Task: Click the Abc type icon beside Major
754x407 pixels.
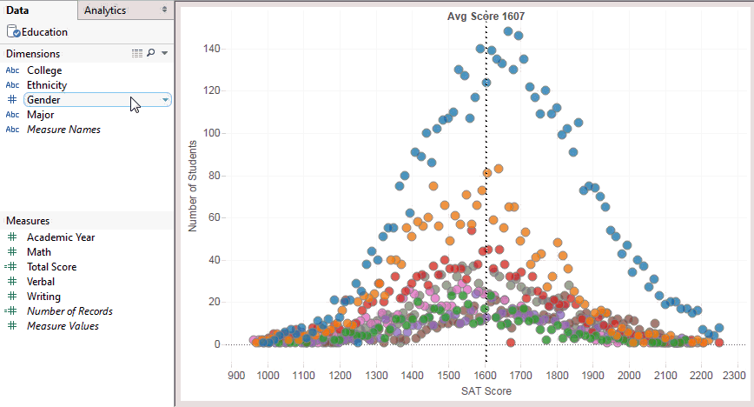Action: pyautogui.click(x=12, y=115)
